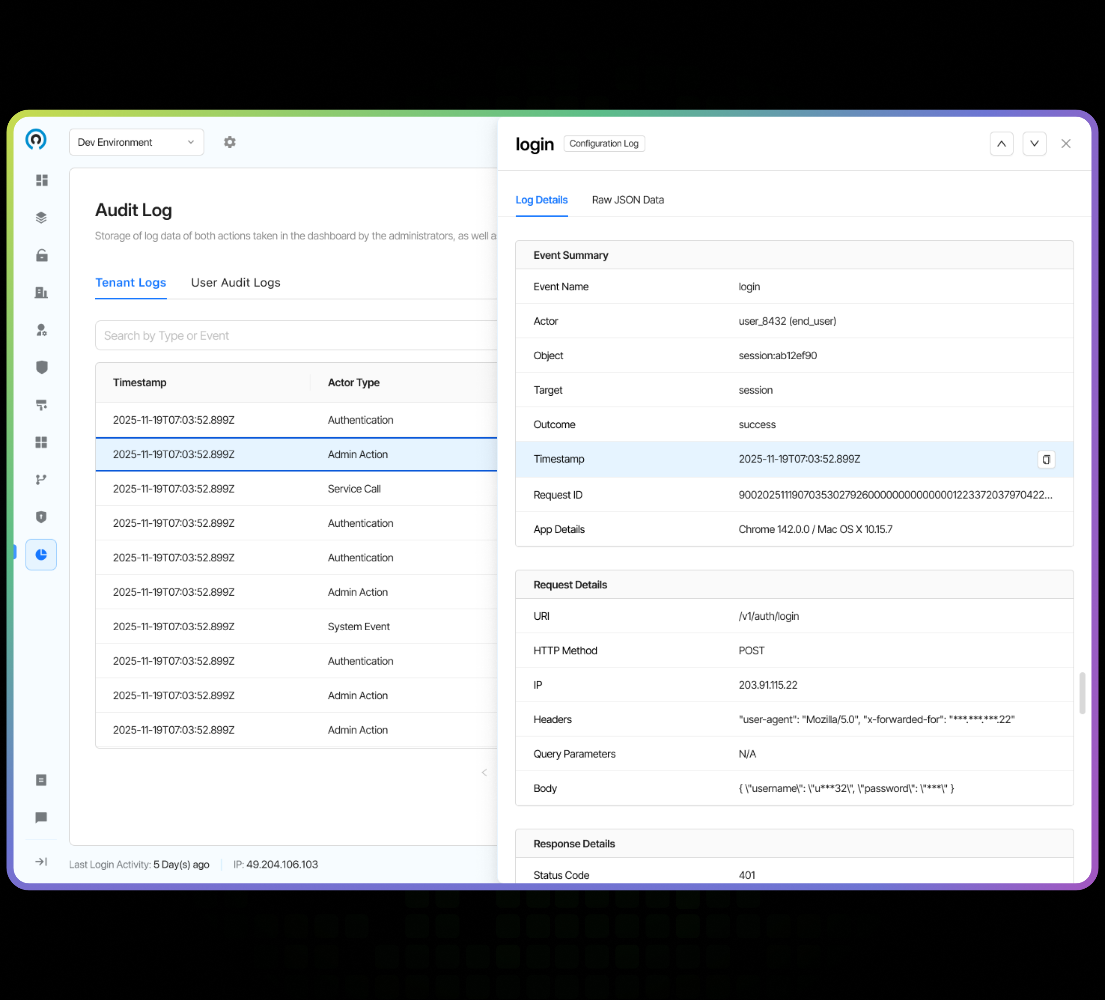Viewport: 1105px width, 1000px height.
Task: Select the shield protection icon
Action: 42,368
